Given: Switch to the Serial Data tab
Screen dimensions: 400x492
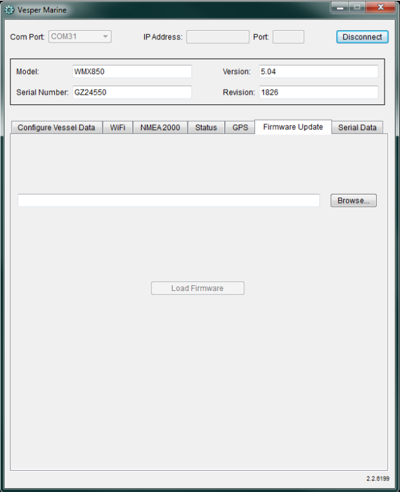Looking at the screenshot, I should click(x=357, y=128).
